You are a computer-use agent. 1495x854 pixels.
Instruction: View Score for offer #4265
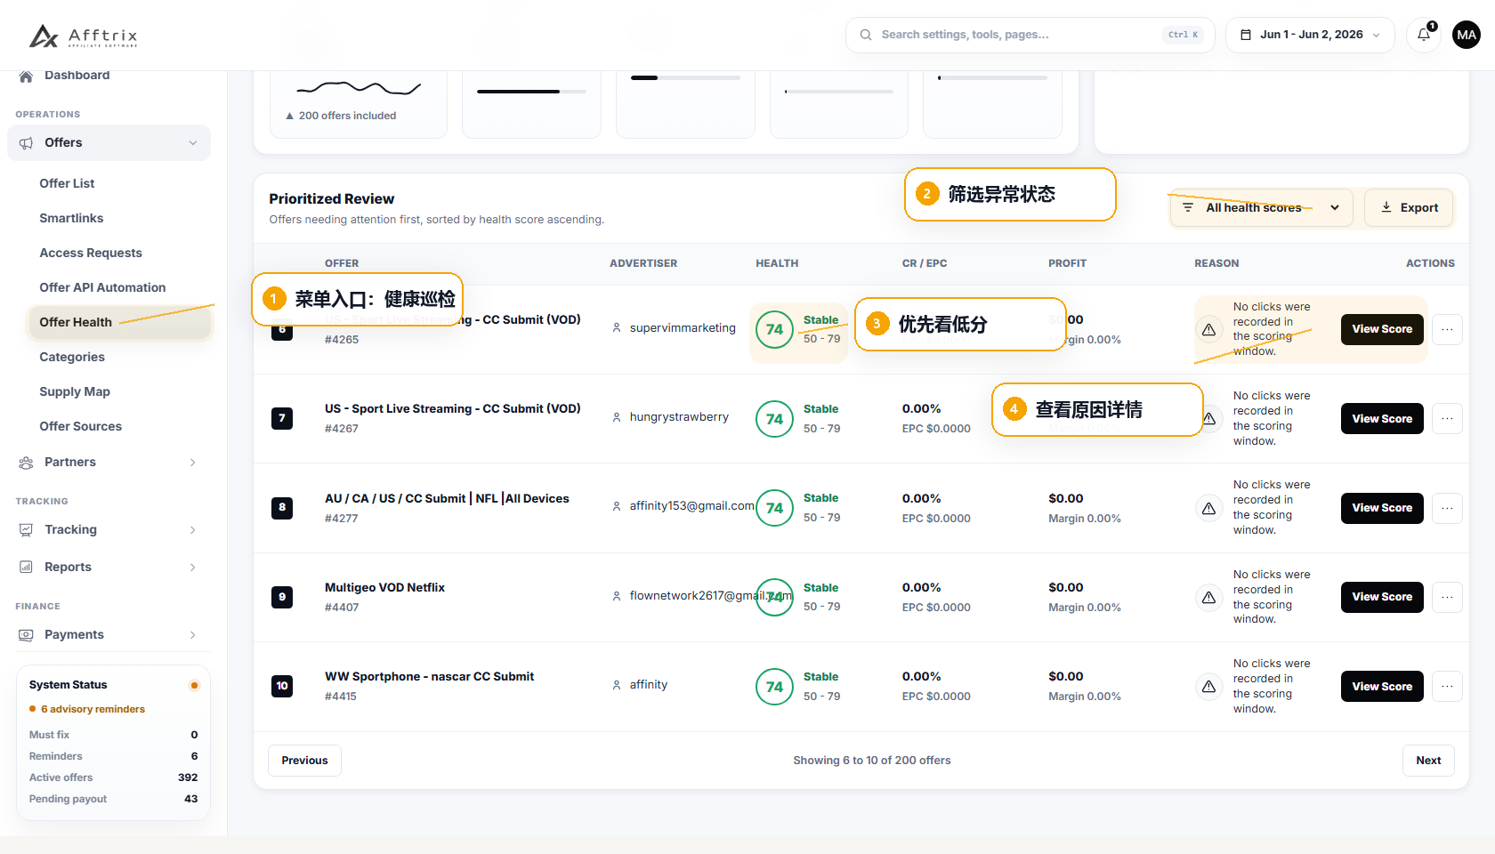(x=1382, y=329)
